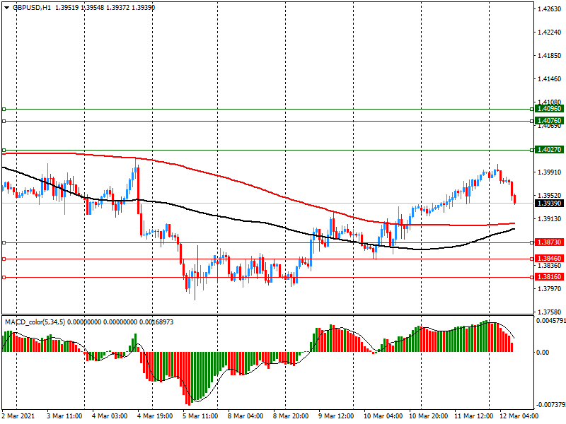566x424 pixels.
Task: Click the MACD_color(5,34,5) indicator label
Action: [x=35, y=322]
